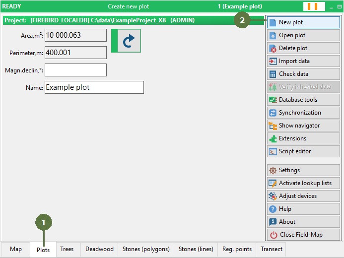Viewport: 344px width, 258px height.
Task: Select the Plots tab
Action: coord(43,249)
